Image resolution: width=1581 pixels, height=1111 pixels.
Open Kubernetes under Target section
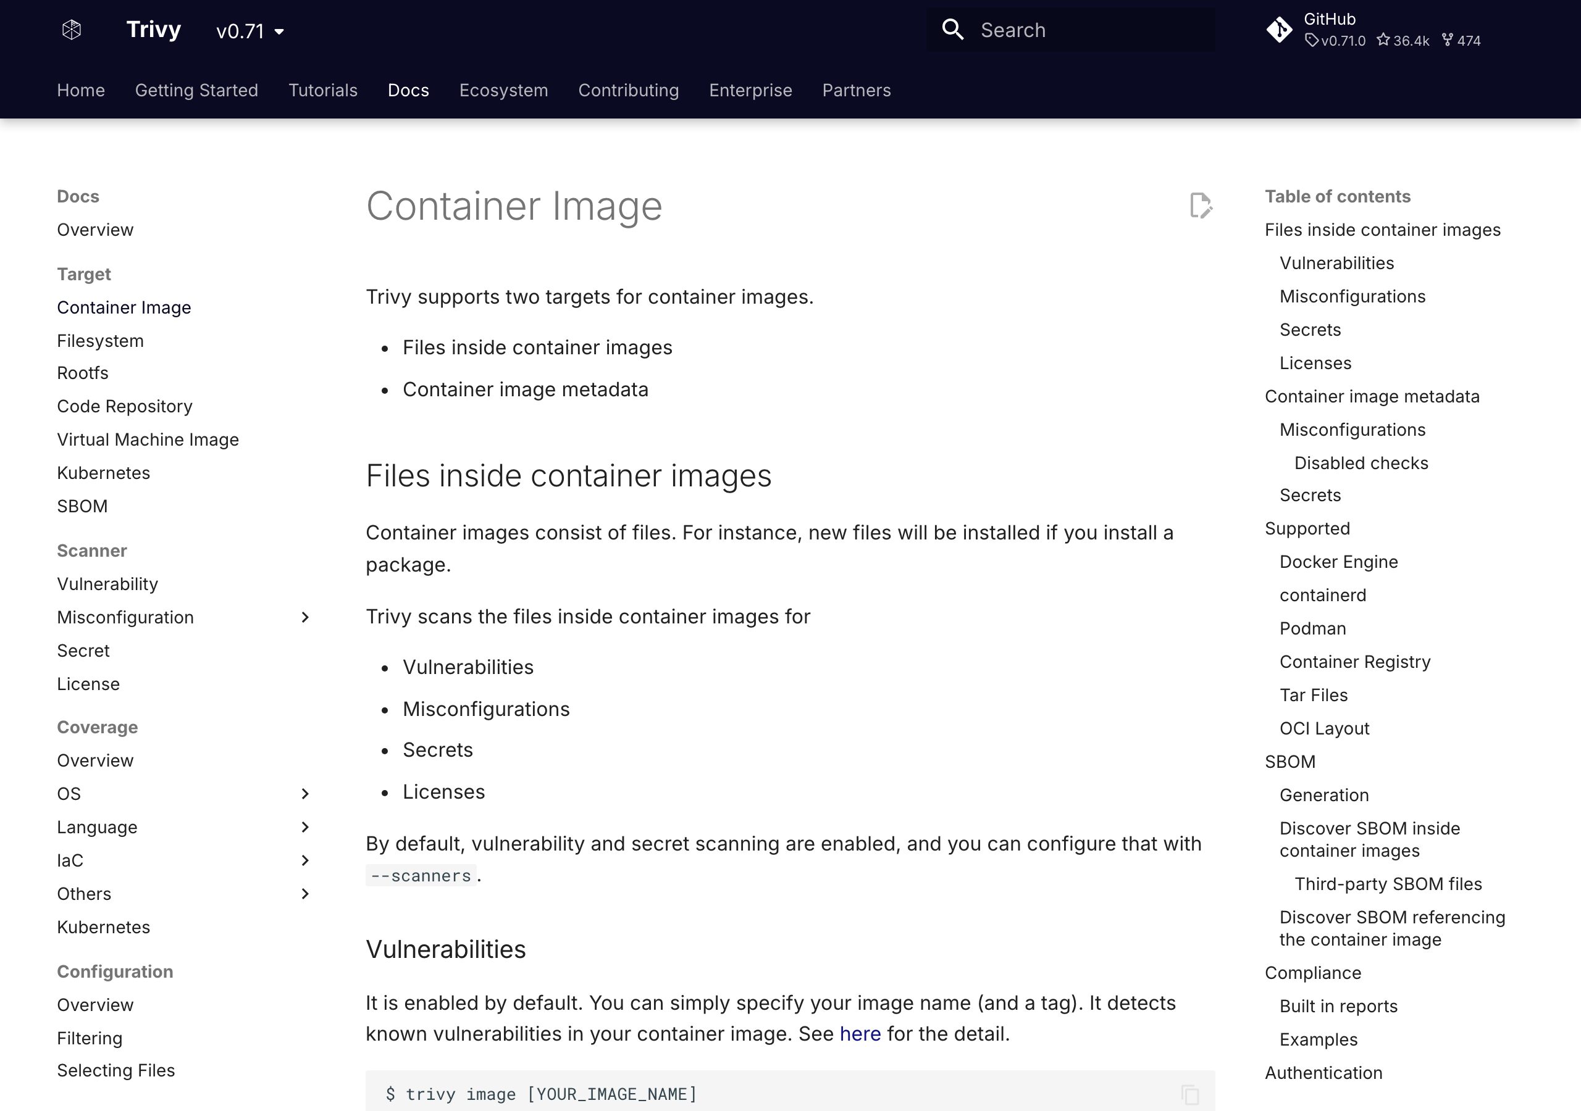pyautogui.click(x=103, y=473)
